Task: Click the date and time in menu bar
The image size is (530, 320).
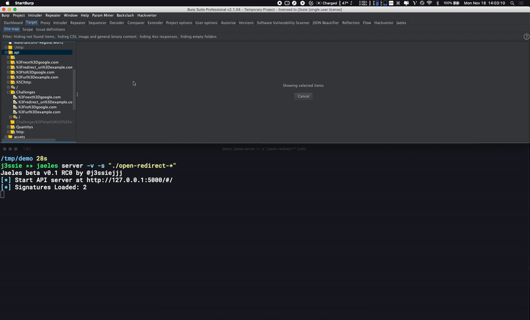Action: pos(484,3)
